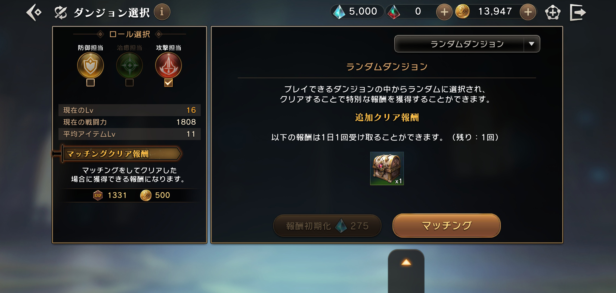616x293 pixels.
Task: Select the defense role shield icon
Action: 91,65
